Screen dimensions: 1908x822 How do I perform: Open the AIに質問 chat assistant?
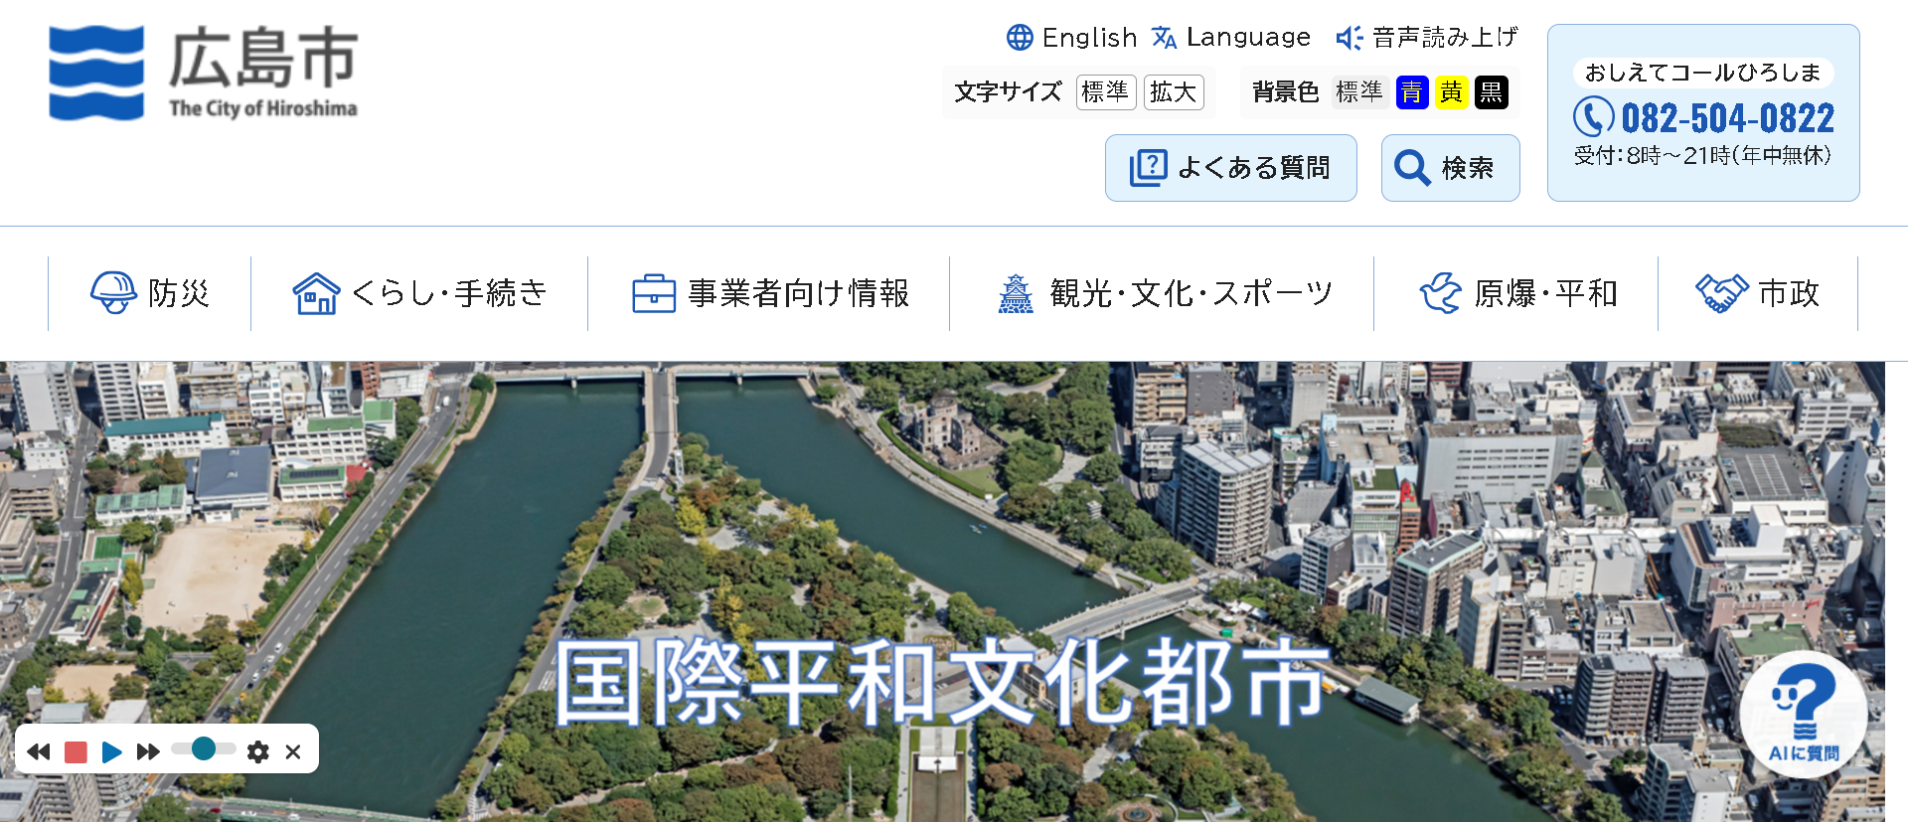pos(1804,715)
